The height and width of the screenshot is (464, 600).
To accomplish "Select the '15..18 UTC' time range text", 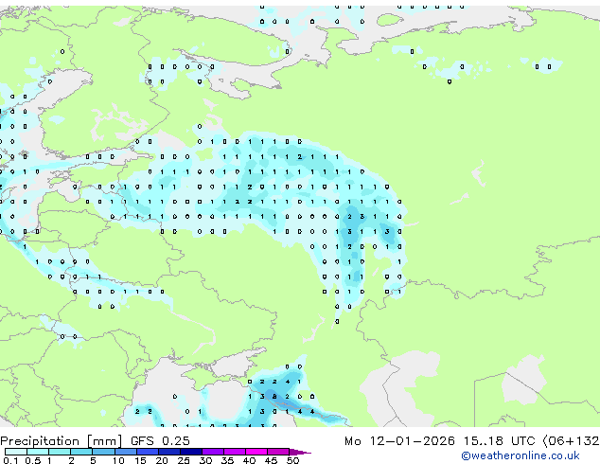I will (x=499, y=441).
